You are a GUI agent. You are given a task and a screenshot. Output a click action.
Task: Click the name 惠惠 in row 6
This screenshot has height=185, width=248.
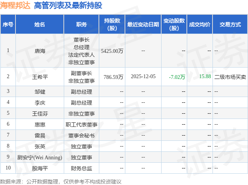click(x=40, y=125)
